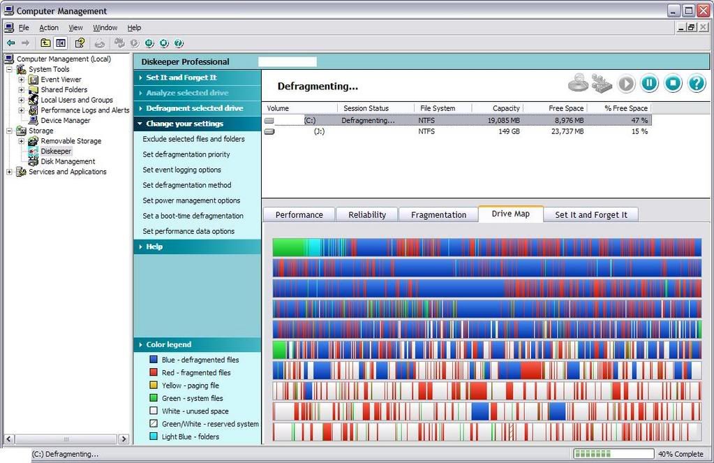Viewport: 714px width, 463px height.
Task: Select Removable Storage in the tree
Action: 70,141
